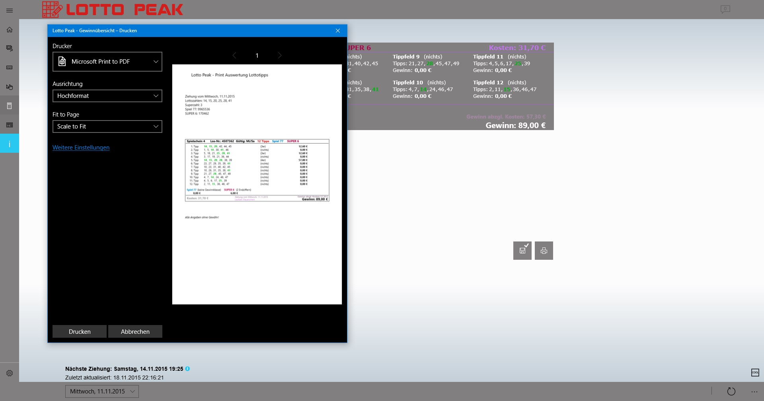Go to the previous preview page

pyautogui.click(x=234, y=56)
